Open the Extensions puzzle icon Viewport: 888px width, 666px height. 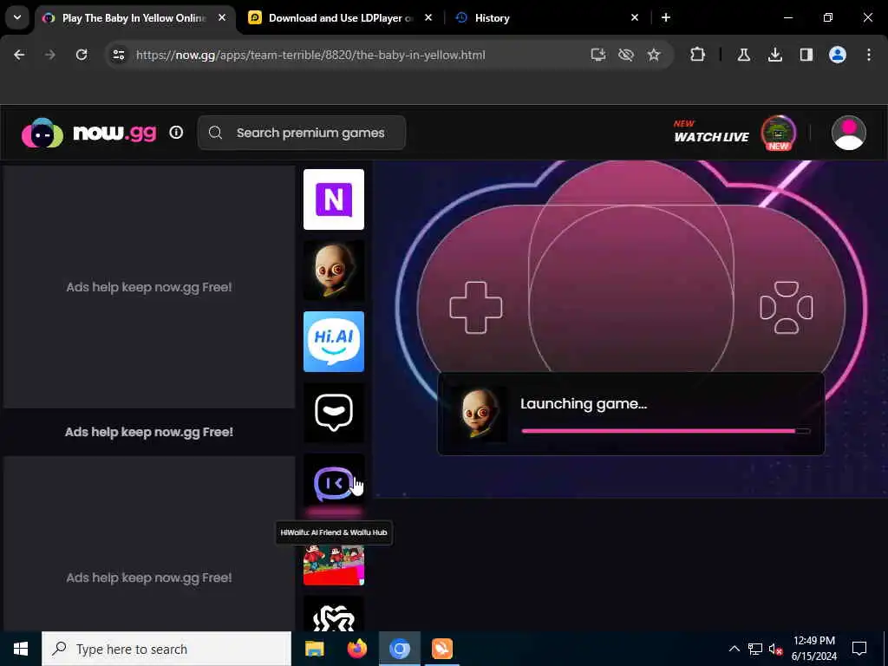(x=698, y=55)
